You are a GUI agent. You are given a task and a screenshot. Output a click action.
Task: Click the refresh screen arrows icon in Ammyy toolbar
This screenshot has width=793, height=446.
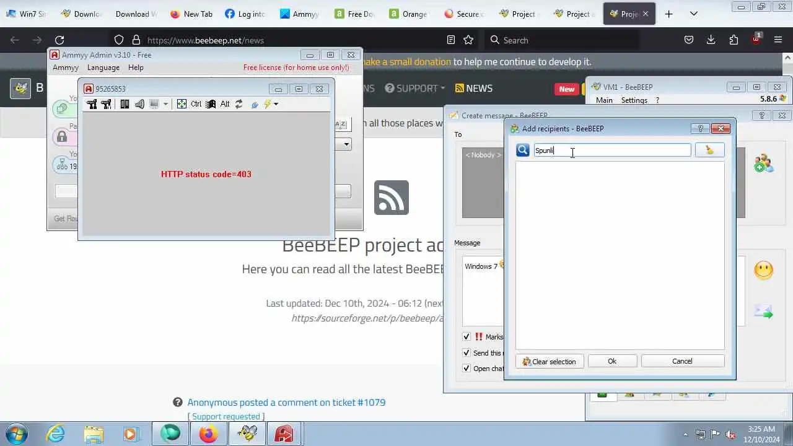[239, 104]
